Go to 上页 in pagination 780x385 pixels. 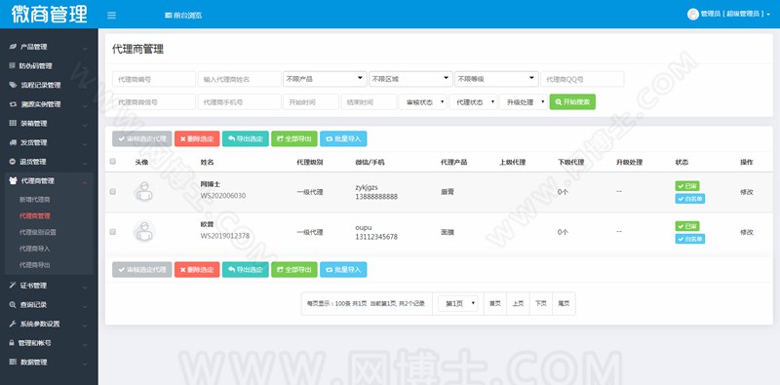coord(518,303)
